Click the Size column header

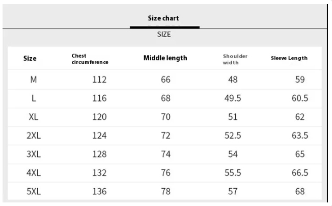click(30, 59)
